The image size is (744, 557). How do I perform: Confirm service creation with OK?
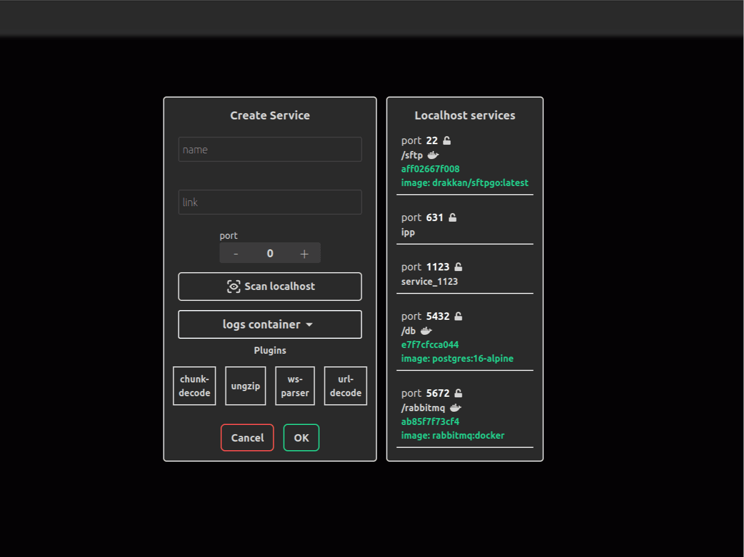tap(301, 438)
